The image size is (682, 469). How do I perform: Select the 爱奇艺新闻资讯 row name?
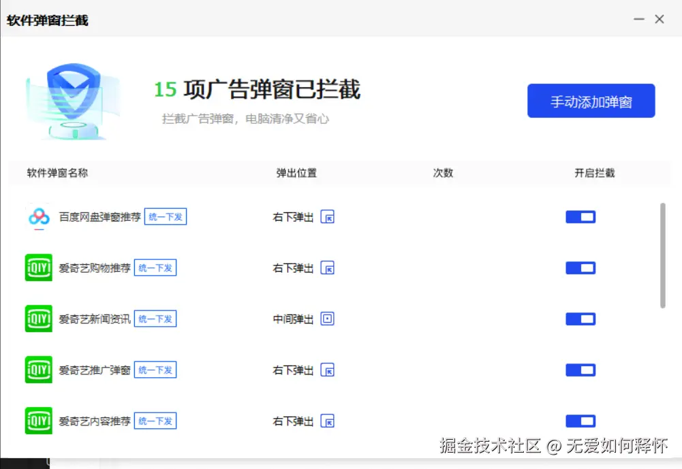[95, 319]
